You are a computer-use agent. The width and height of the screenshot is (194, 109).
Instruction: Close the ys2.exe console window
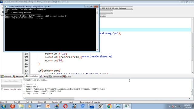pos(96,6)
